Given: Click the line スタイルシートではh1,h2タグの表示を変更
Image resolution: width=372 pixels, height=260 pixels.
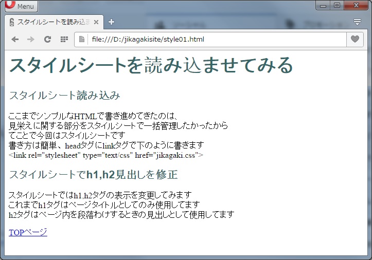Looking at the screenshot, I should click(100, 195).
